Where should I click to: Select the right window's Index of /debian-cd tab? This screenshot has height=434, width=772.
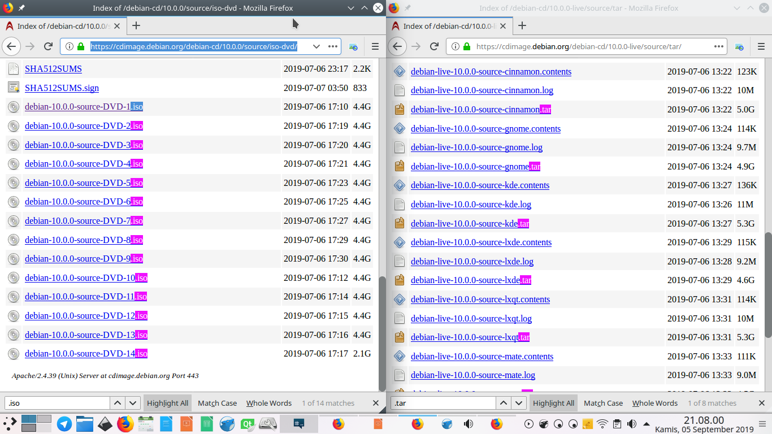point(449,26)
